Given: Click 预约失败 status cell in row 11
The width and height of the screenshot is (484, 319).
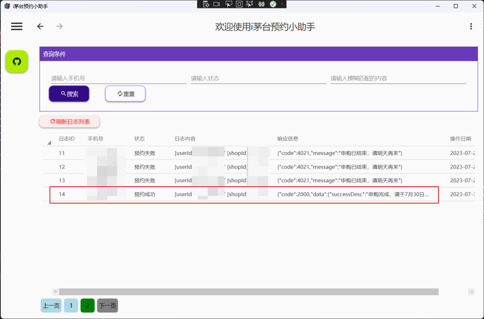Looking at the screenshot, I should pyautogui.click(x=145, y=153).
